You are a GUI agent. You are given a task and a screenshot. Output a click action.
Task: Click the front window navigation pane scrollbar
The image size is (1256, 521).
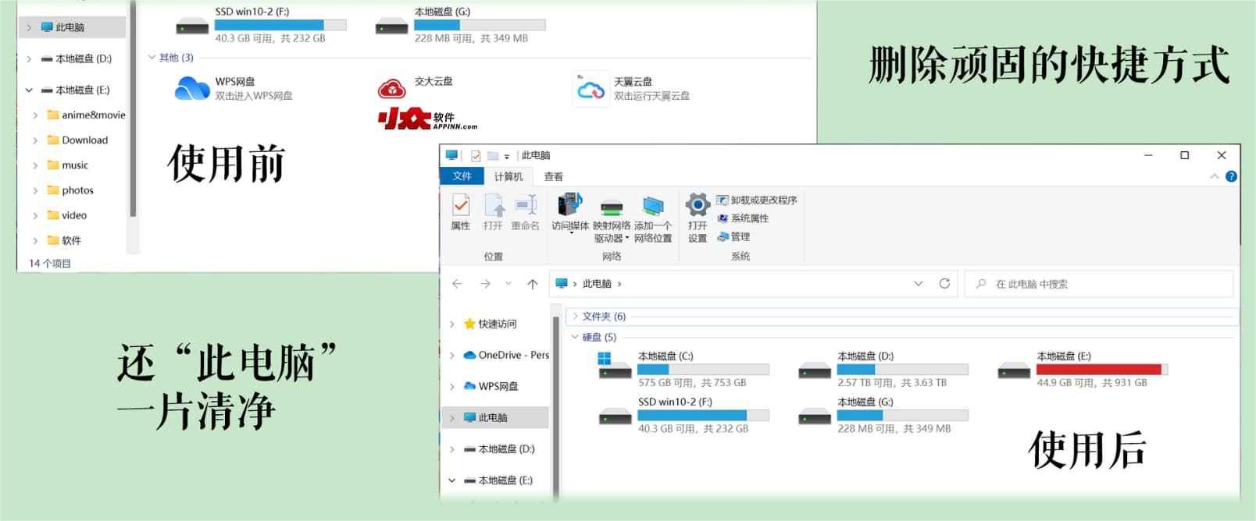coord(556,406)
